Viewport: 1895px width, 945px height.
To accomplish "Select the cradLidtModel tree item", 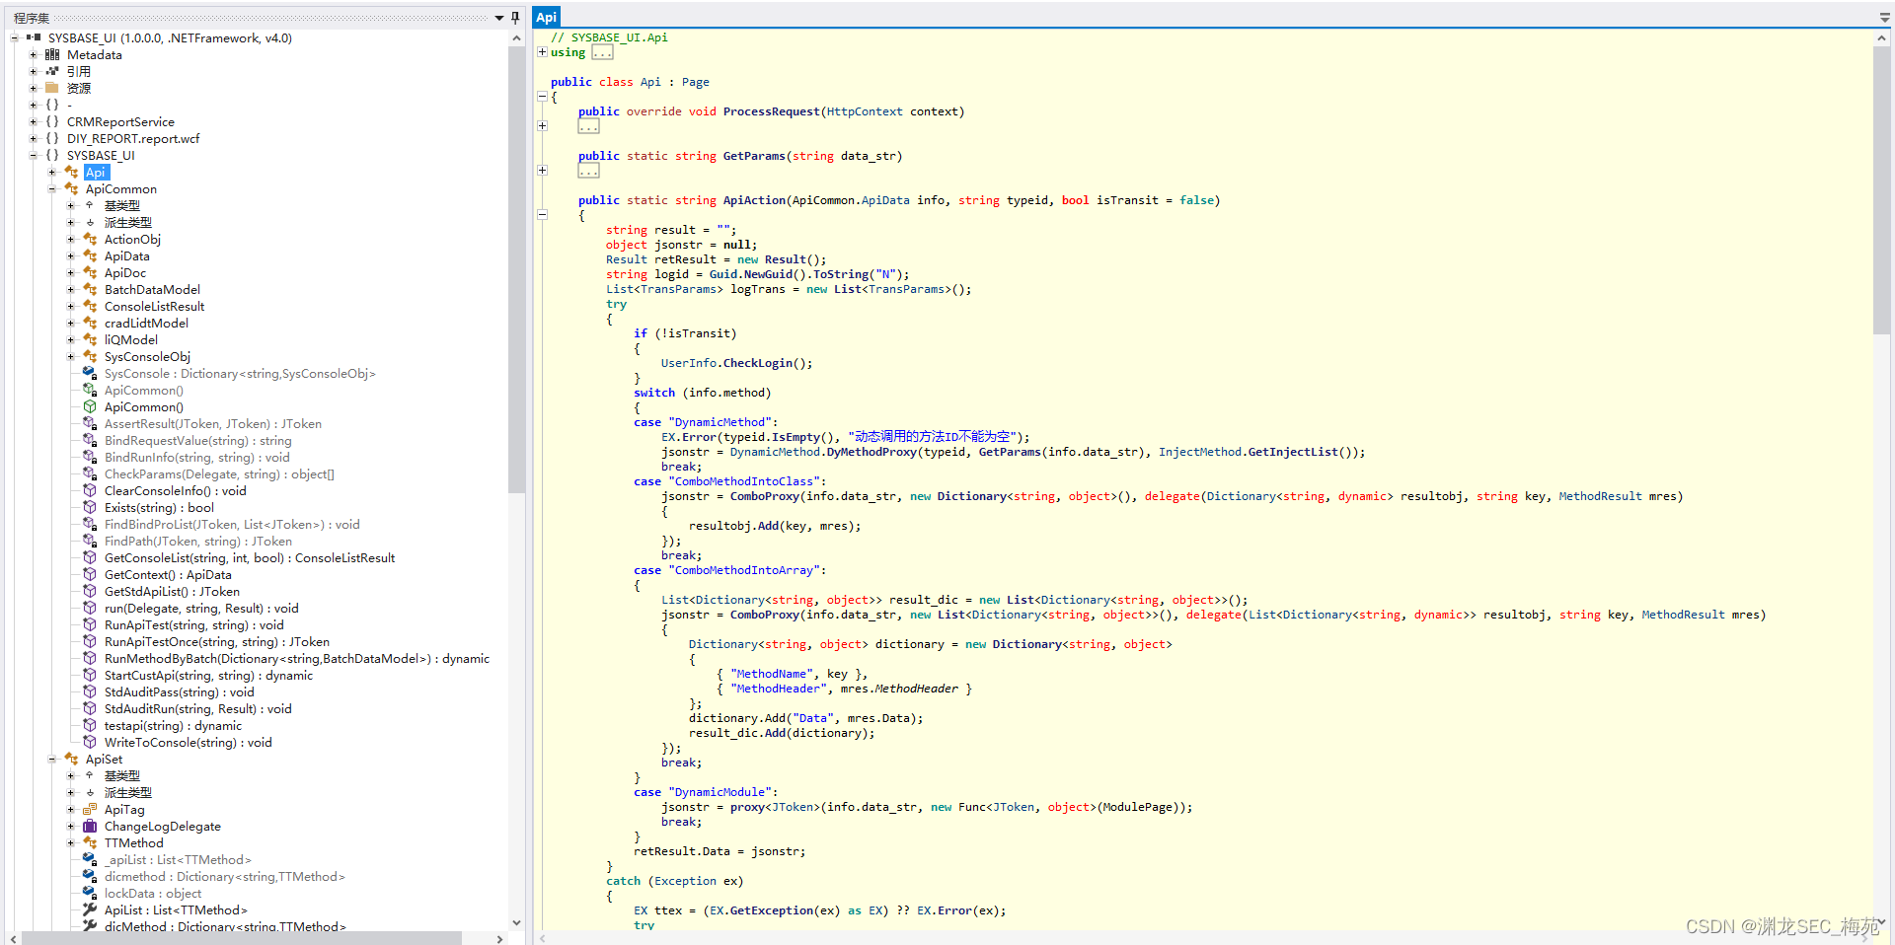I will [x=146, y=323].
